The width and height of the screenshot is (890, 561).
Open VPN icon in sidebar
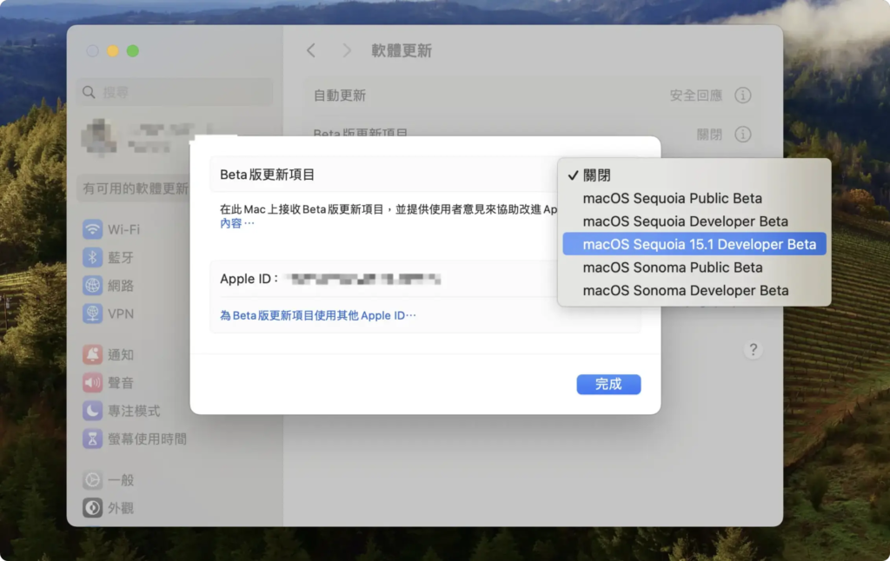(x=92, y=313)
